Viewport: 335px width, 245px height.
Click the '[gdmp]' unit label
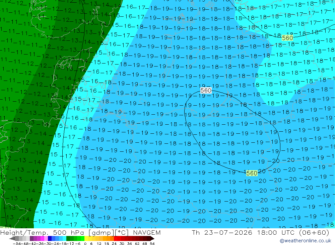coord(102,233)
